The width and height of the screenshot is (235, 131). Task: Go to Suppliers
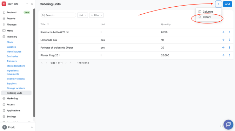pos(12,84)
